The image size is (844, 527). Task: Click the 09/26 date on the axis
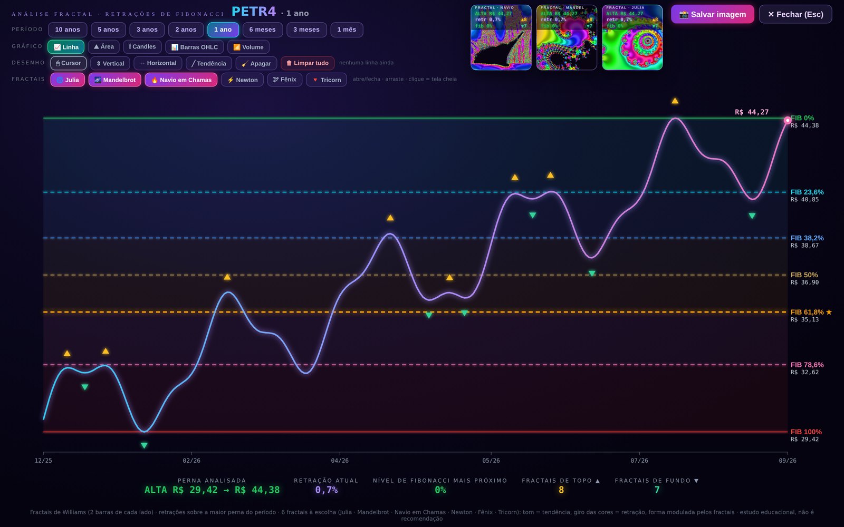[788, 461]
